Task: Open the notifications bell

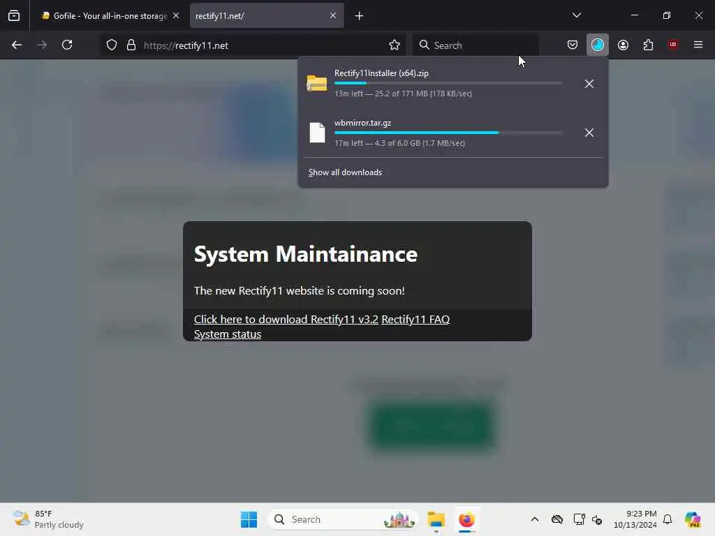Action: (x=668, y=519)
